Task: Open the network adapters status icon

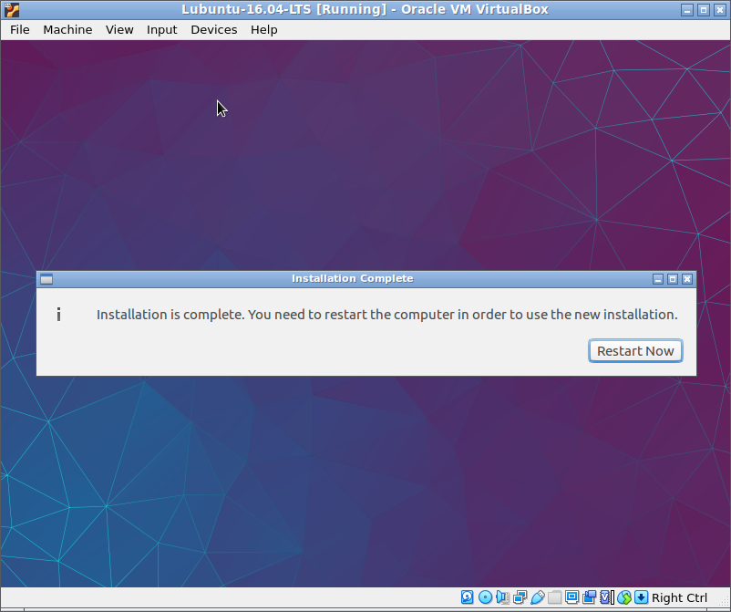Action: coord(520,597)
